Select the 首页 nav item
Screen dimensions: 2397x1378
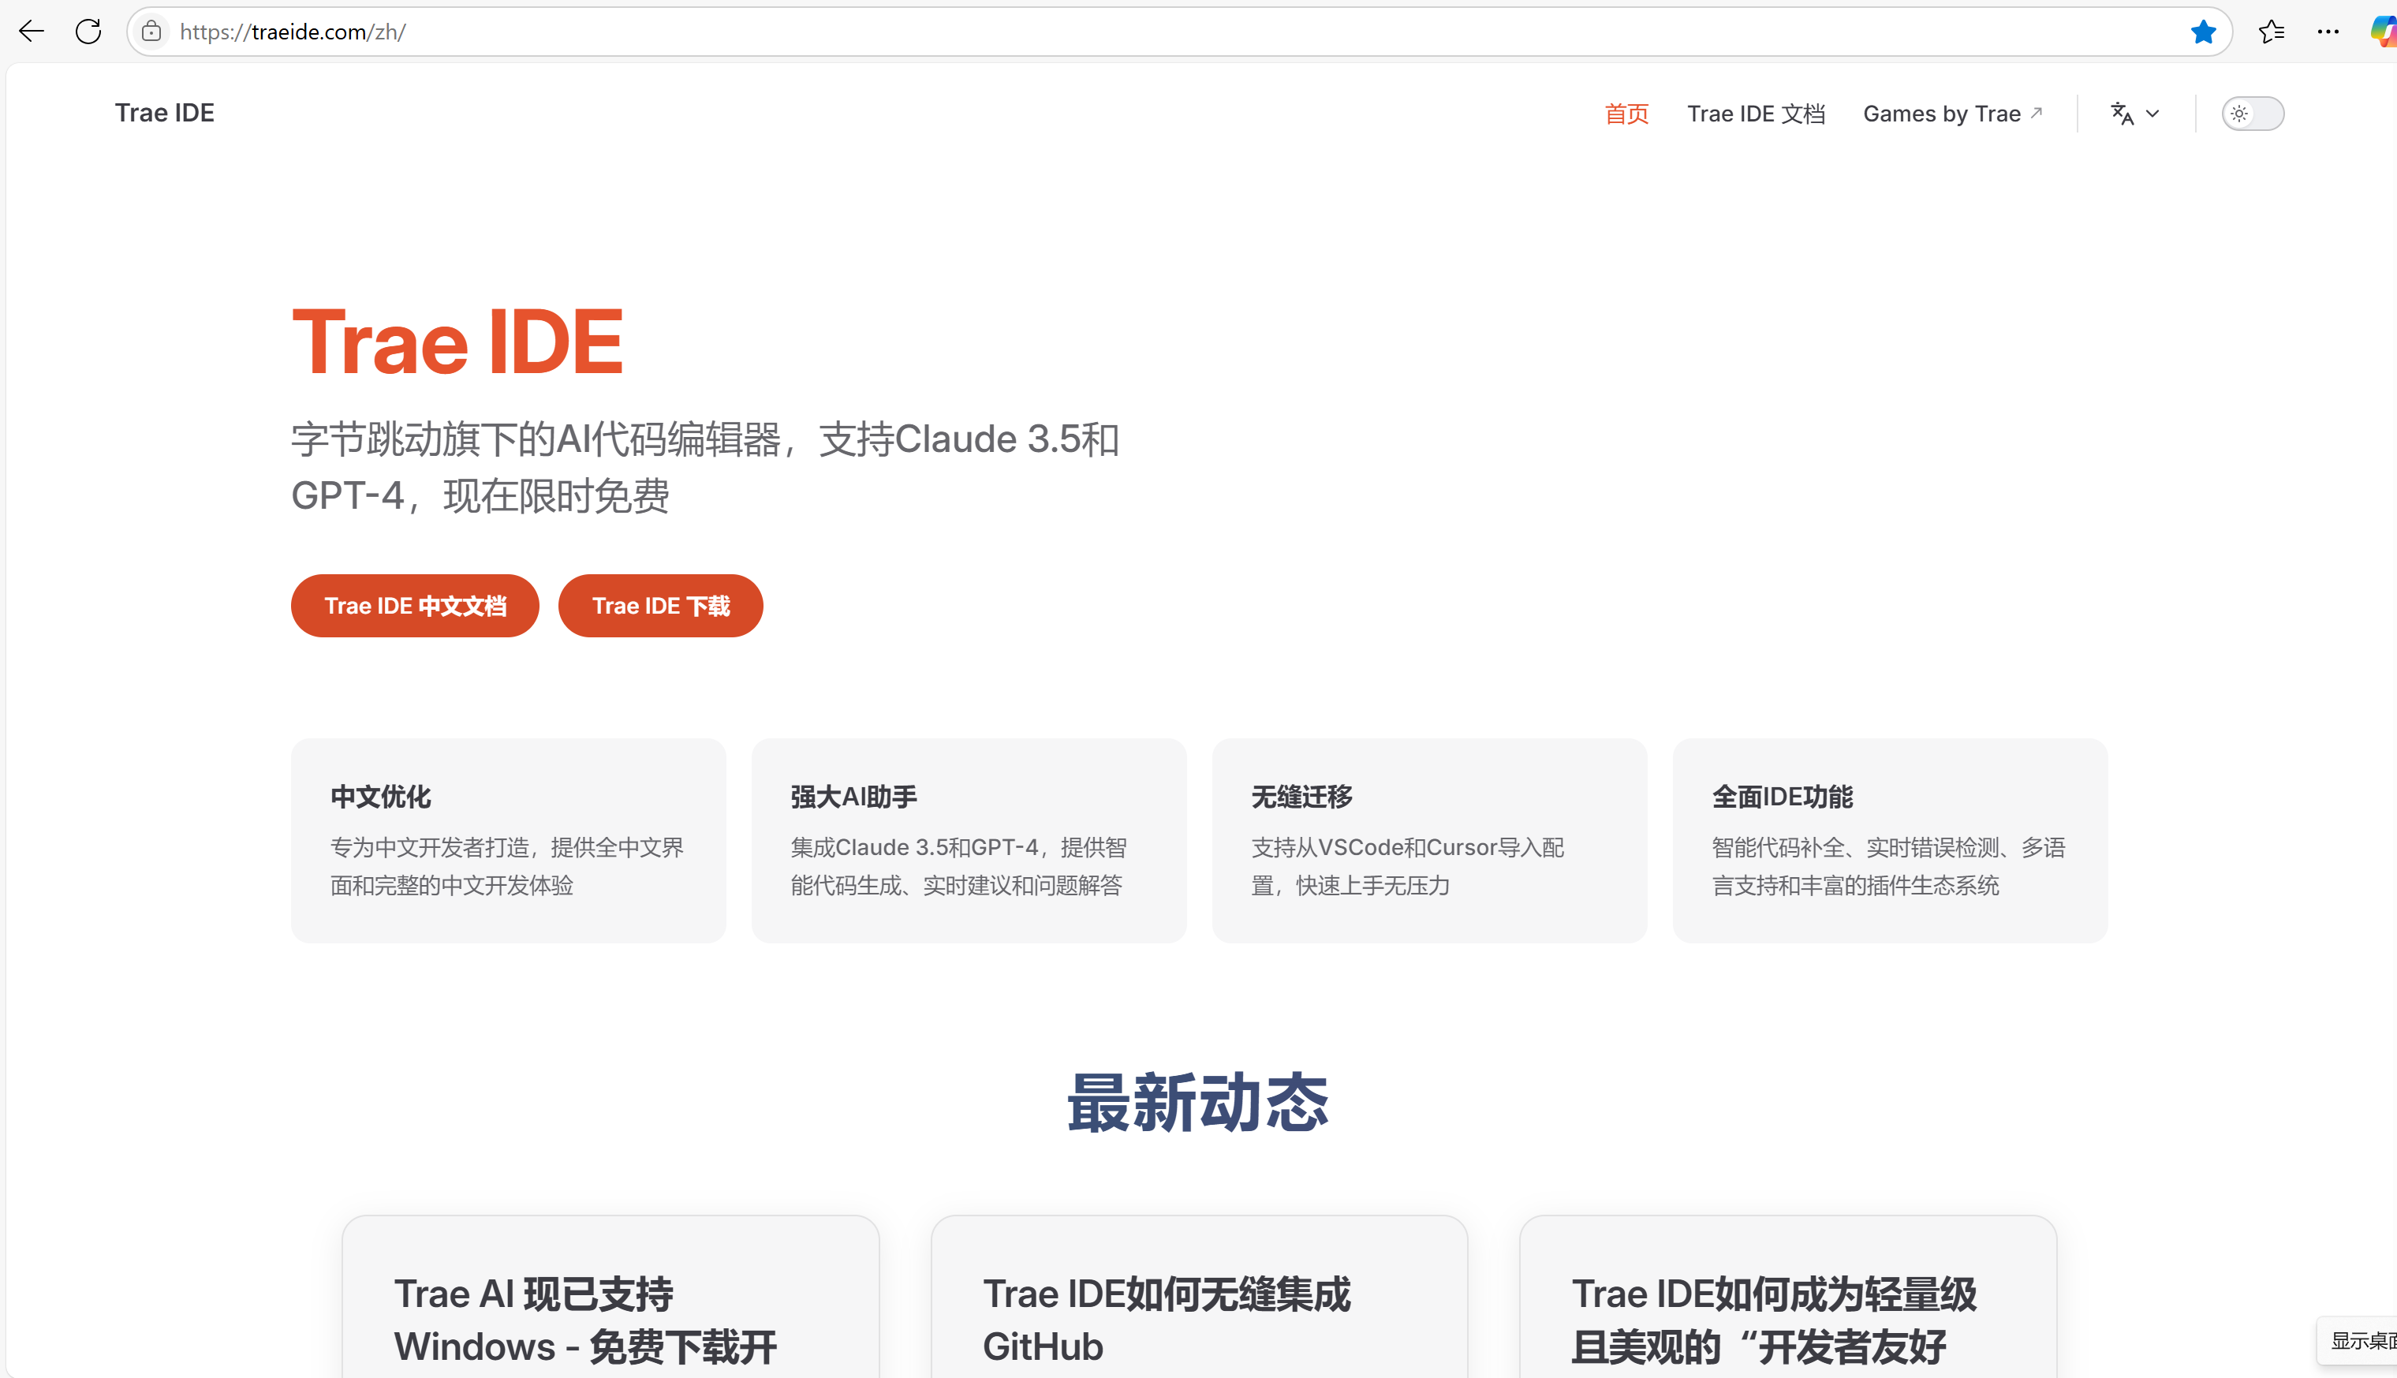click(x=1626, y=114)
